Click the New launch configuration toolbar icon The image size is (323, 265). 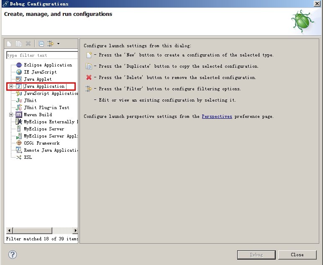click(x=9, y=43)
